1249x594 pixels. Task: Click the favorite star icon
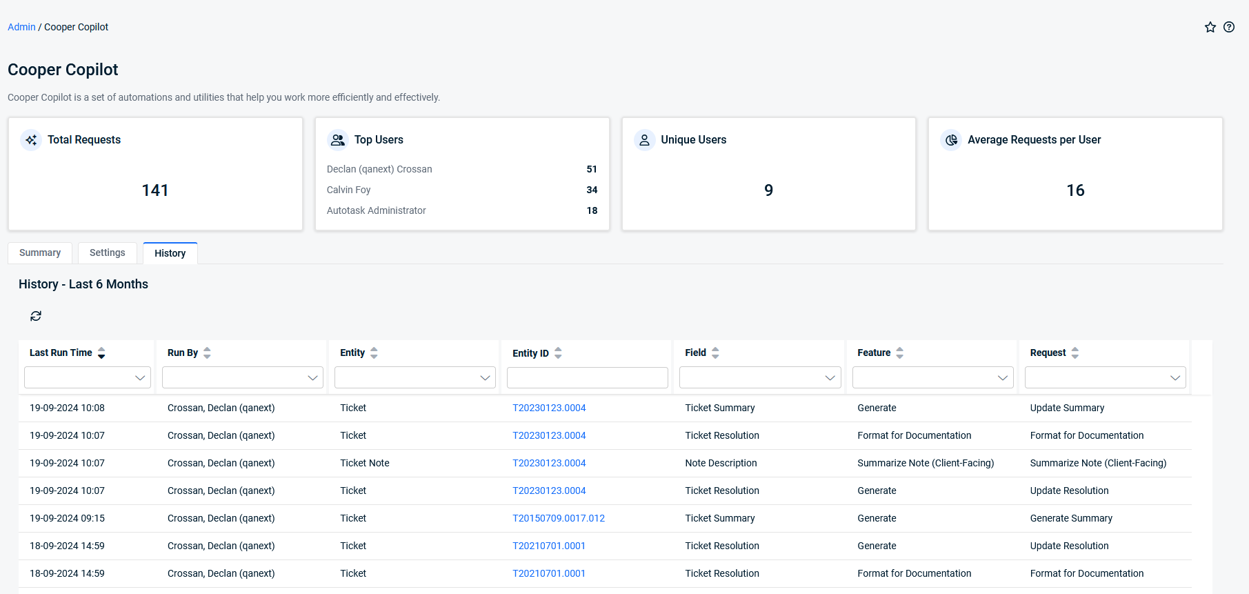click(1210, 27)
